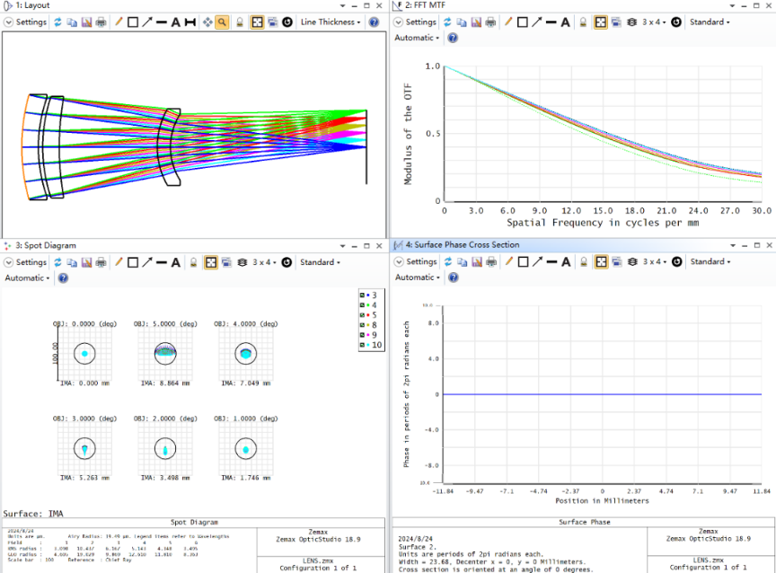Open the Standard dropdown in Surface Phase window
This screenshot has width=776, height=573.
[x=710, y=261]
